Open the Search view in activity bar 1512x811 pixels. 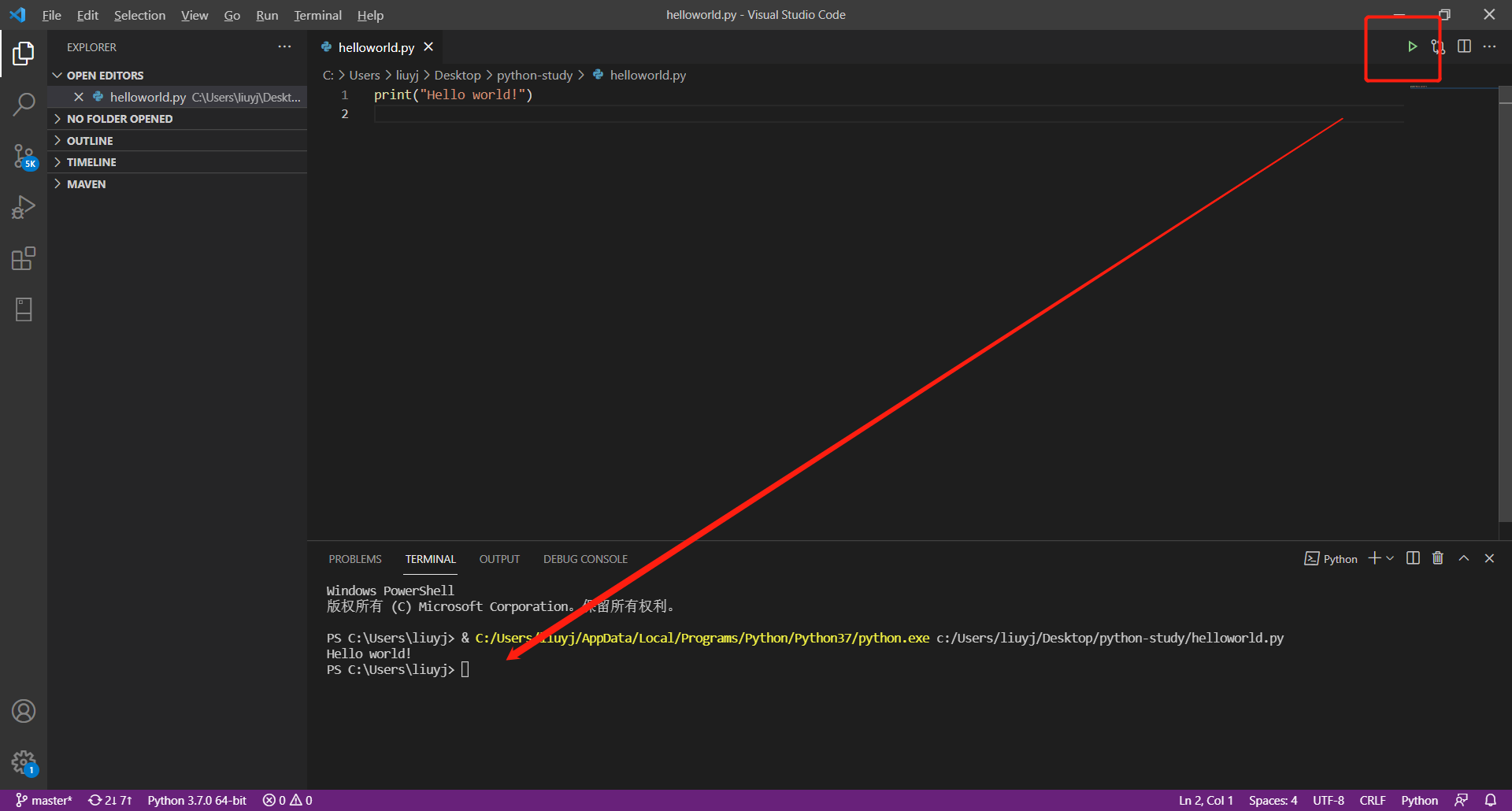(24, 104)
